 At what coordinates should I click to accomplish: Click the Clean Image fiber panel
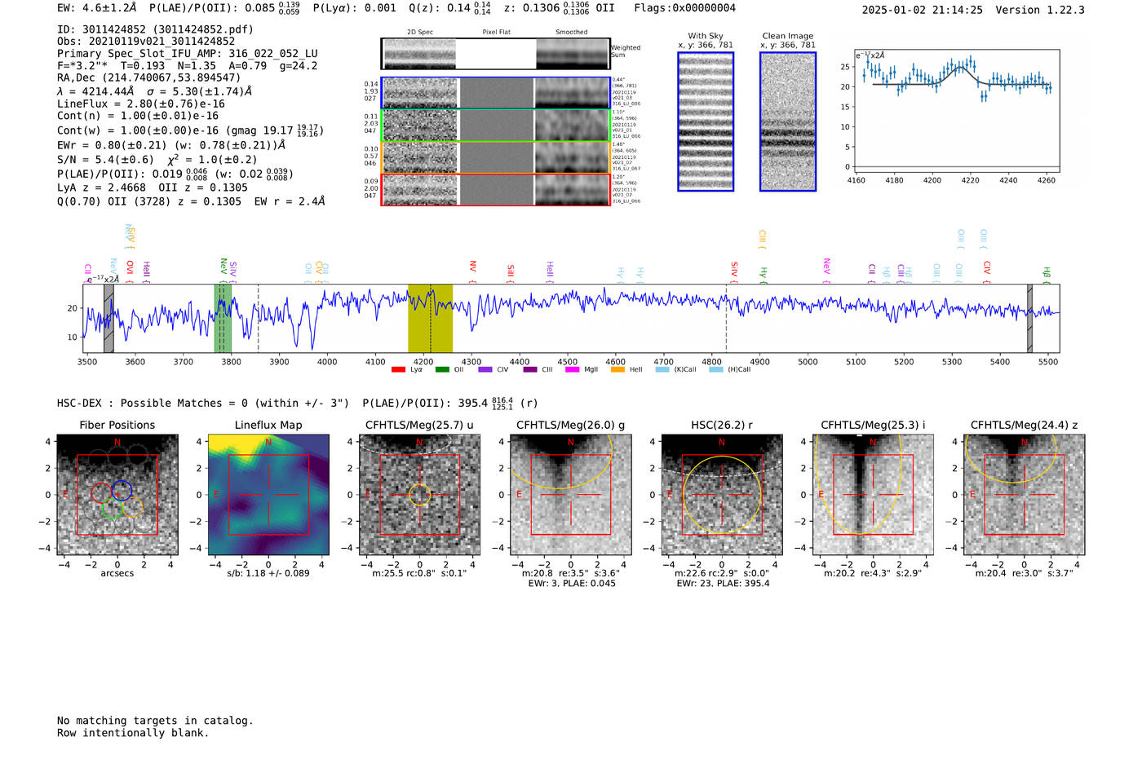coord(788,122)
